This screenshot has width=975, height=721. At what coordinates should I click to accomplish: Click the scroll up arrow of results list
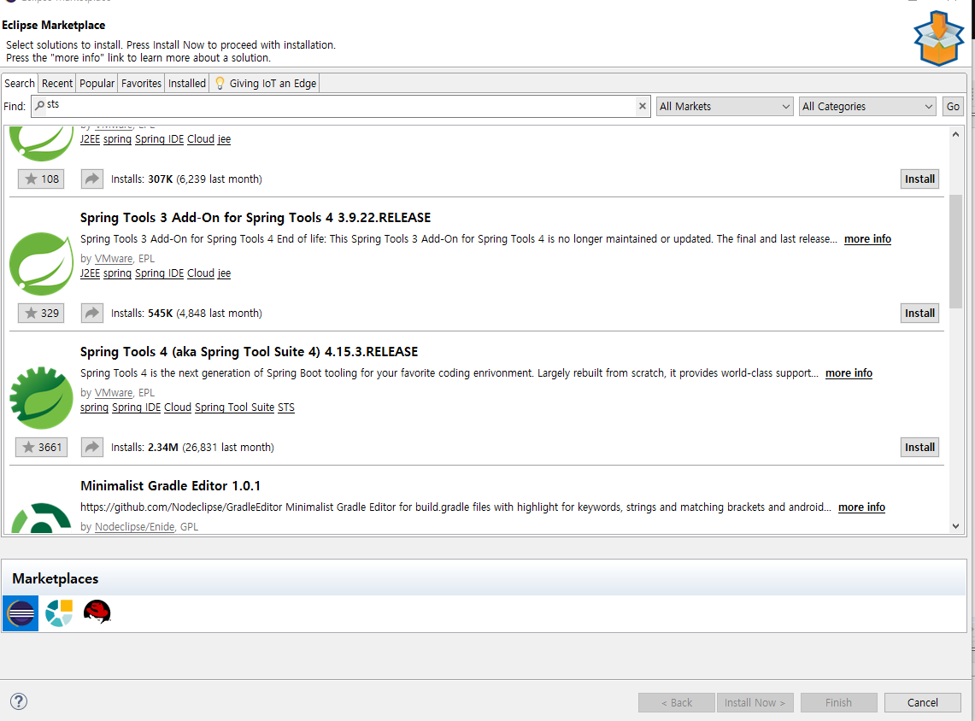tap(955, 134)
